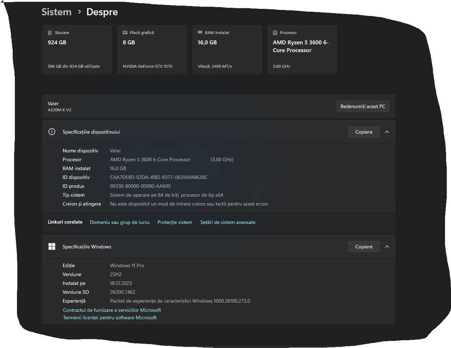
Task: Click Redenumiți acest PC button
Action: point(363,106)
